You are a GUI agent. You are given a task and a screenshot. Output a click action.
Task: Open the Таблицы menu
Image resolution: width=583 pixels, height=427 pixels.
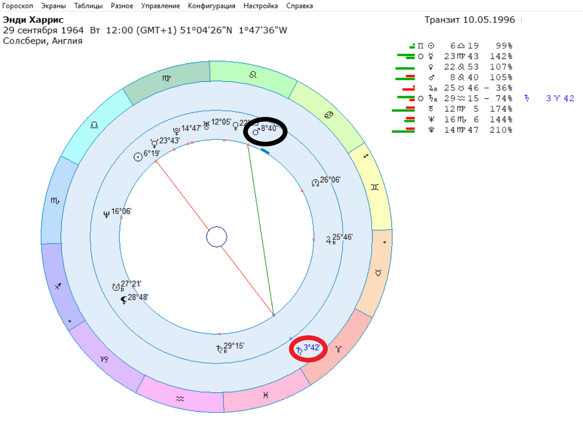click(x=89, y=6)
